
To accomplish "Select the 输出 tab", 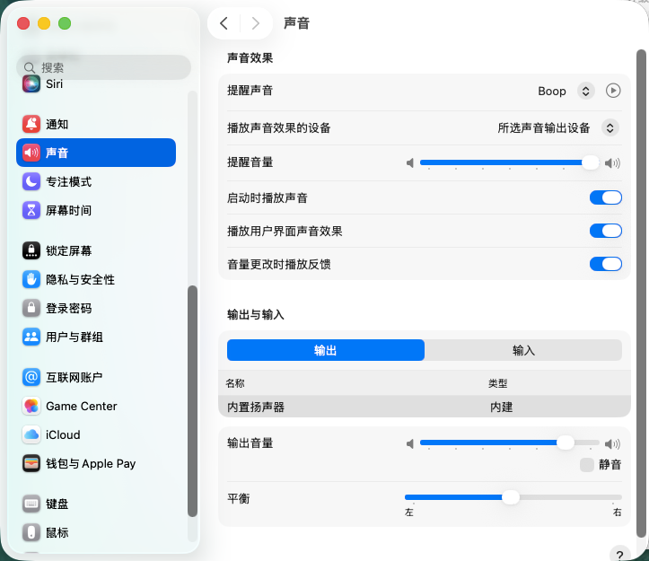I will (325, 350).
